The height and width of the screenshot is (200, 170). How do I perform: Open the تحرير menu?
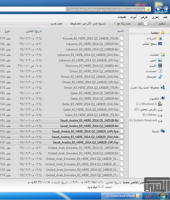155,17
